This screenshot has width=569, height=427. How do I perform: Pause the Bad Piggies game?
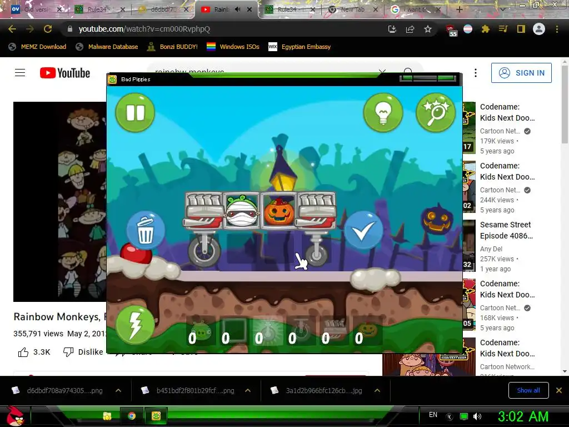click(x=135, y=112)
